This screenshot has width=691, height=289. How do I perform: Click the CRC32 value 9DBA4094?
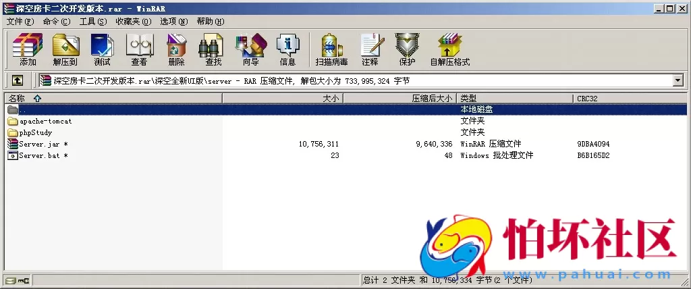(594, 144)
